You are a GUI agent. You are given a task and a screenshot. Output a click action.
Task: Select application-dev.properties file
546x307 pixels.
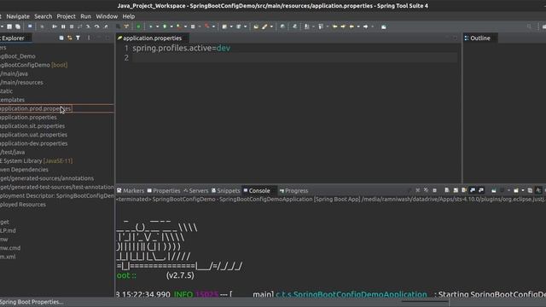pyautogui.click(x=34, y=143)
